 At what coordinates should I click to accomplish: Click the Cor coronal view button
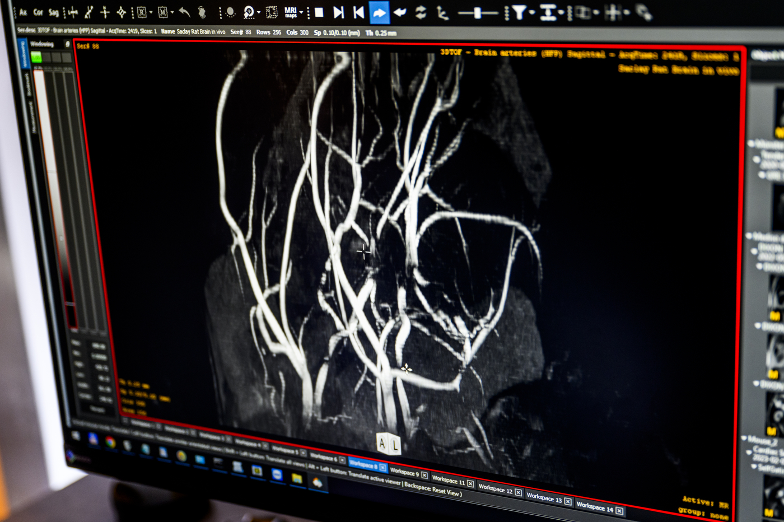(x=37, y=11)
